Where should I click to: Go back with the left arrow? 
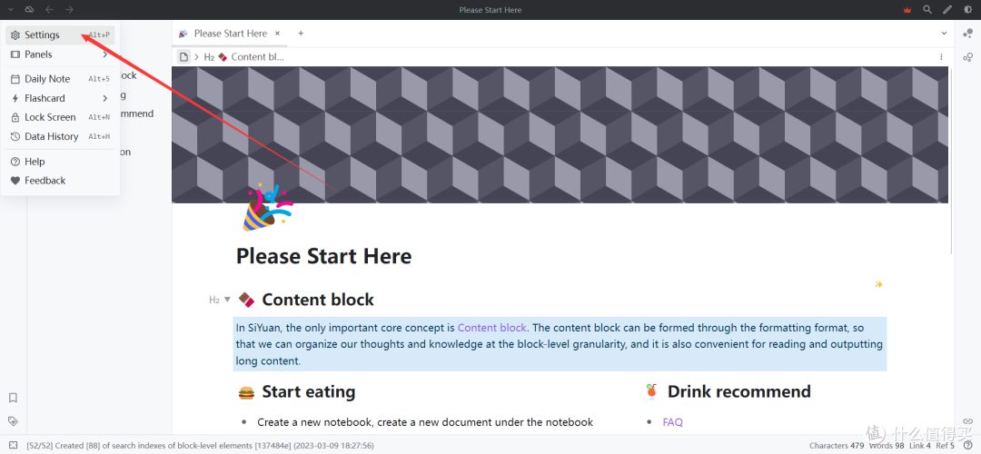(49, 9)
